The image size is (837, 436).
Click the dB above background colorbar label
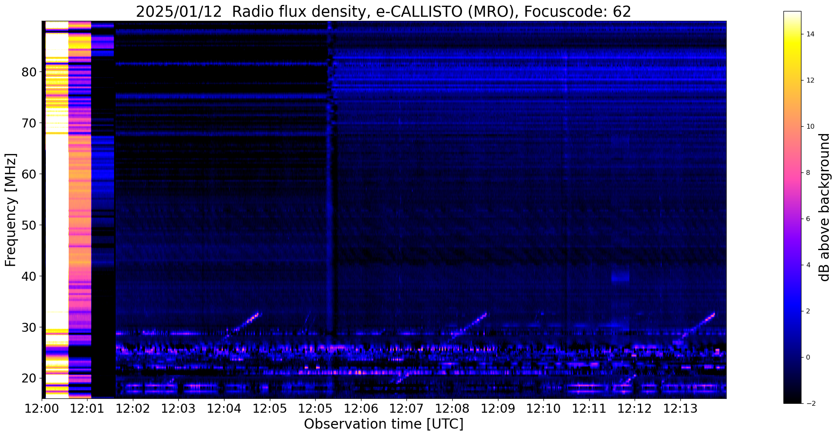click(x=825, y=207)
